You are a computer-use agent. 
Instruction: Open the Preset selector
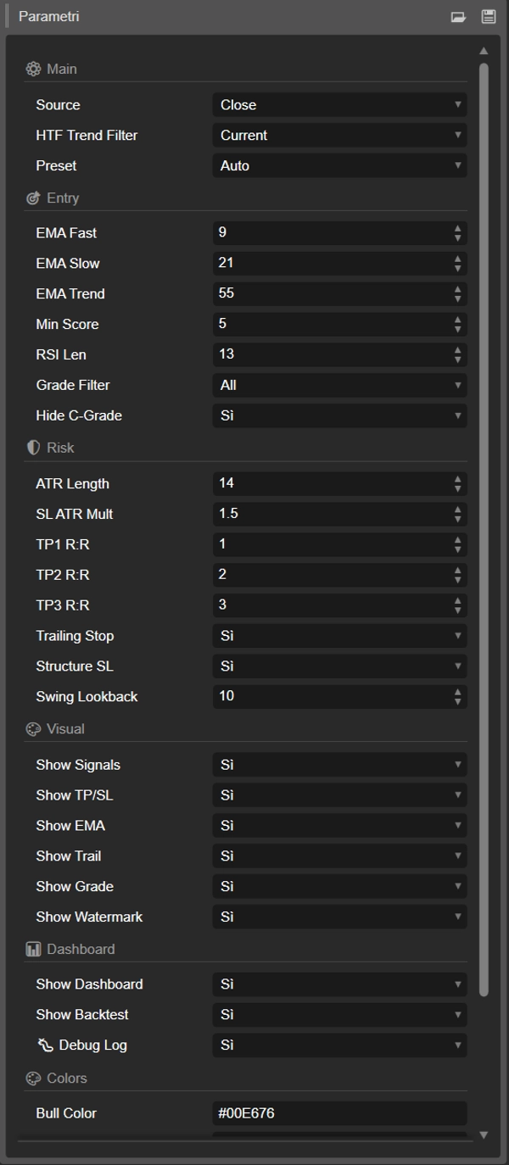coord(338,165)
